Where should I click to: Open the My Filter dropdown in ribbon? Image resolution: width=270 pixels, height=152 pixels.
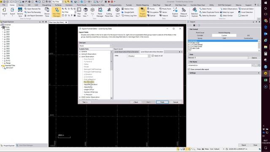[x=75, y=12]
